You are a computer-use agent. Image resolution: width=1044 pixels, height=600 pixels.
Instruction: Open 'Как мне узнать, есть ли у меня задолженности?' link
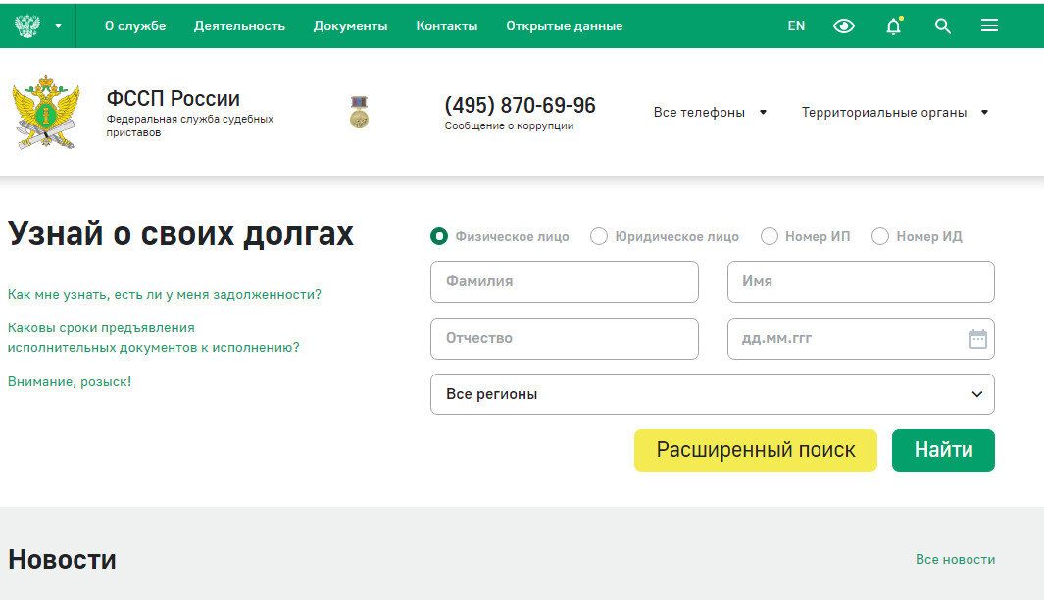tap(165, 294)
